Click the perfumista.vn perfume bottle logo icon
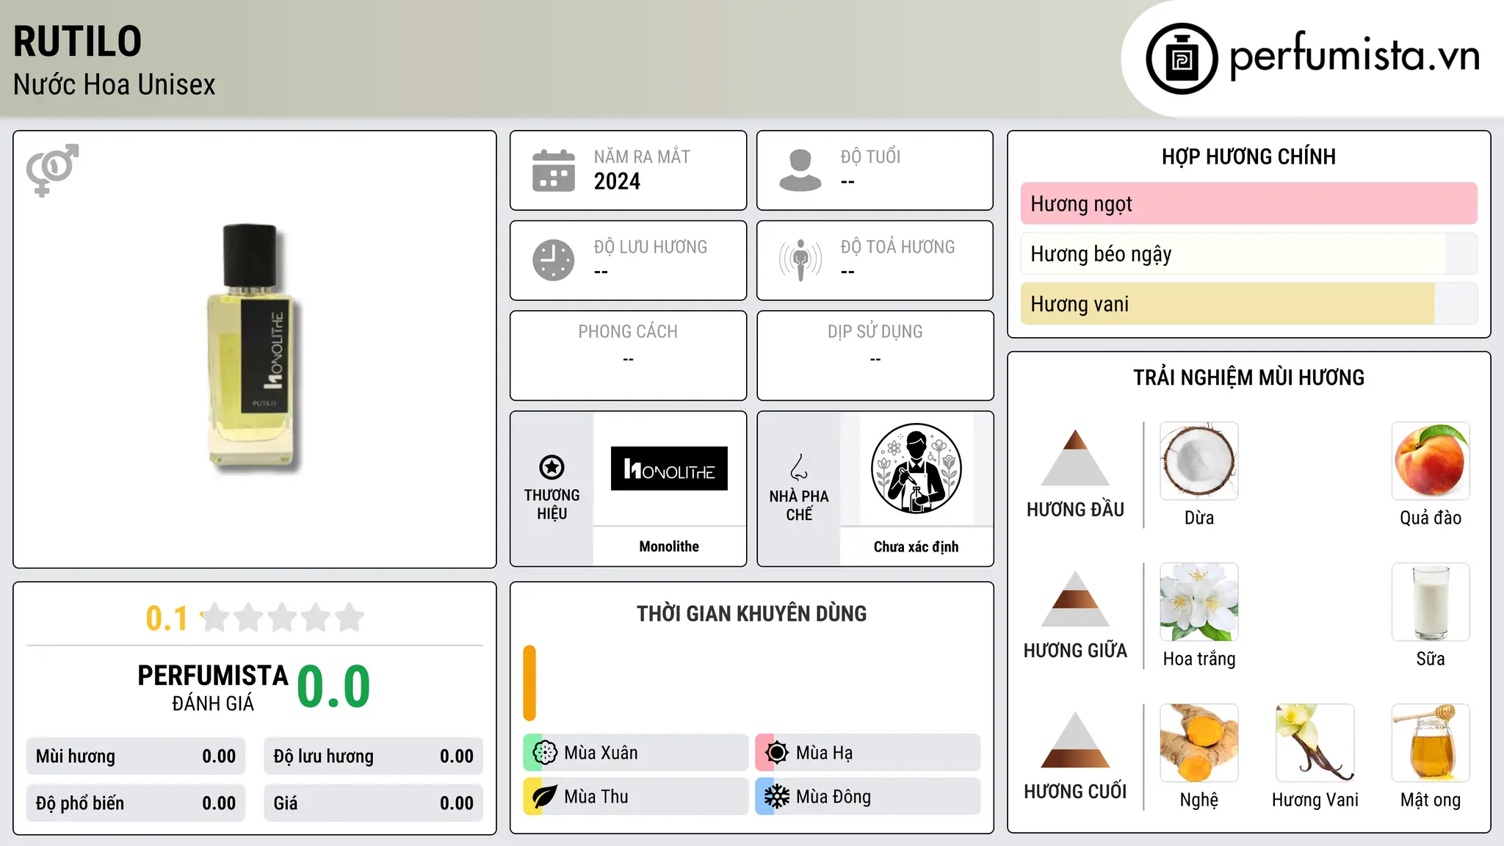Image resolution: width=1504 pixels, height=846 pixels. pos(1182,59)
